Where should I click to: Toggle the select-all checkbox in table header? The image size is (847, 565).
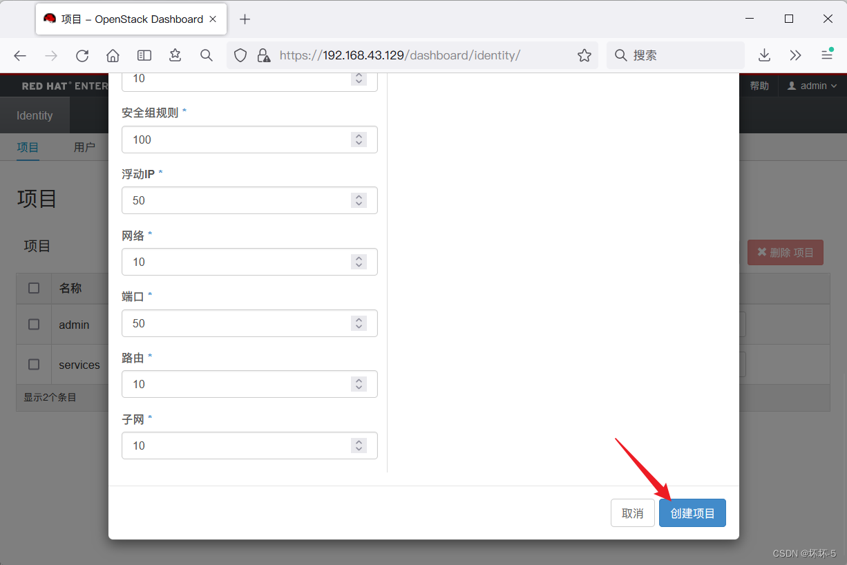click(x=34, y=288)
